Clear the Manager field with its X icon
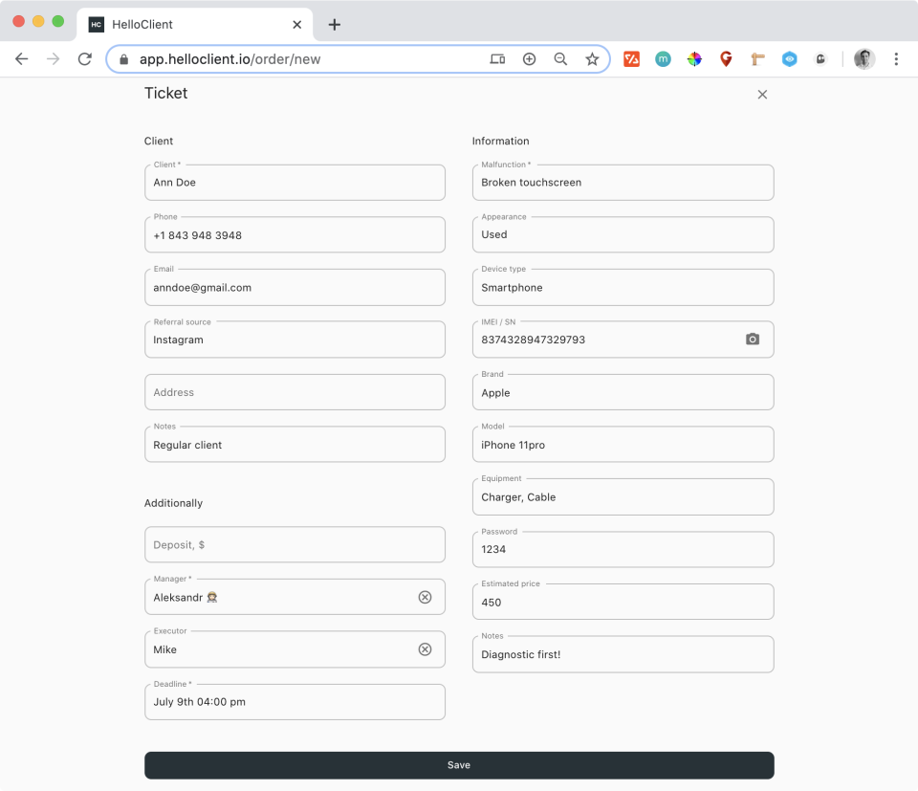Screen dimensions: 918x791 point(425,598)
